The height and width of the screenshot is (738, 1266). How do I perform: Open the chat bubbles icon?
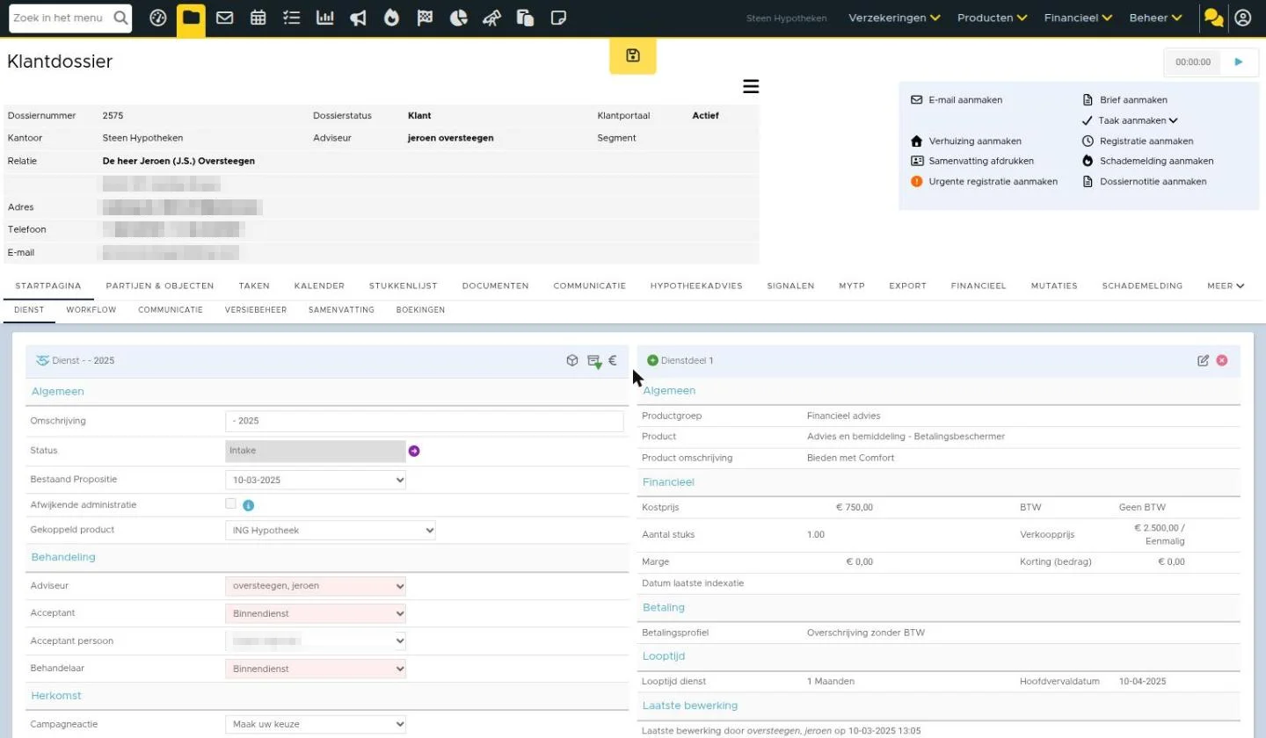click(1213, 18)
